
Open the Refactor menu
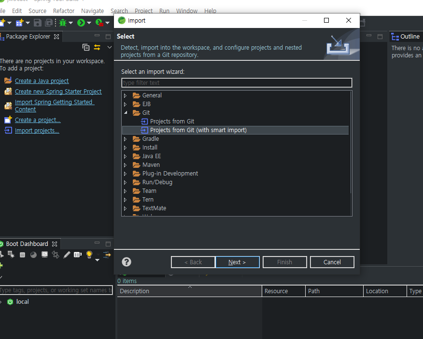pos(64,11)
